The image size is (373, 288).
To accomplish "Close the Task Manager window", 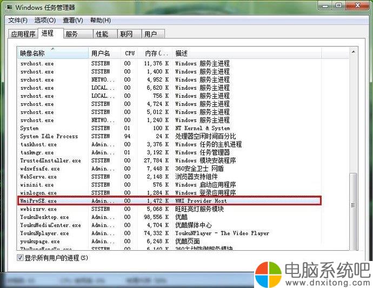I will click(357, 6).
